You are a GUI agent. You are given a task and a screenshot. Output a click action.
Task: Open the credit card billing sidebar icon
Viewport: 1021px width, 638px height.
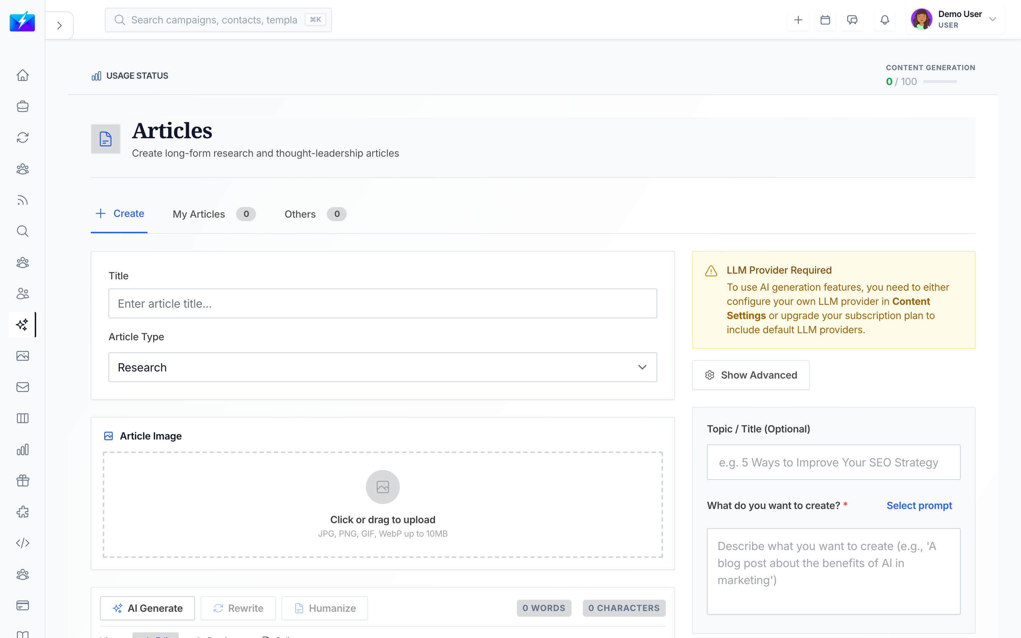(22, 605)
